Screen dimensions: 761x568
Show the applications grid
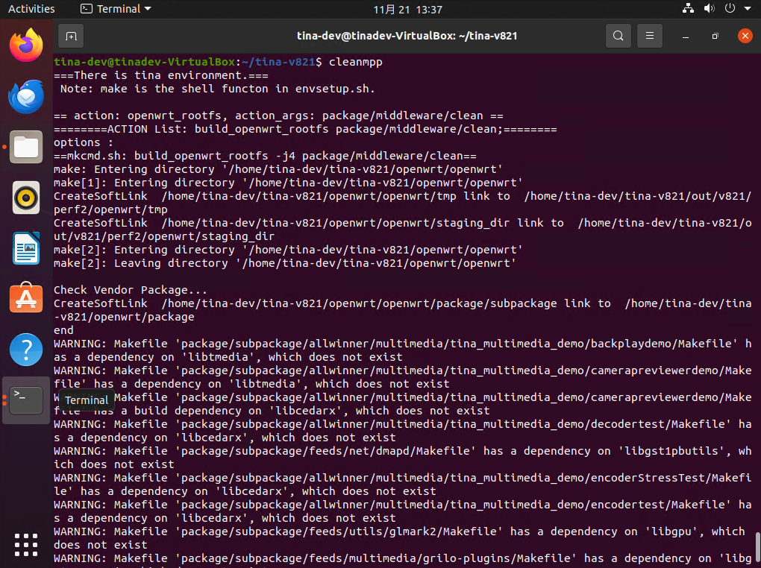tap(26, 543)
